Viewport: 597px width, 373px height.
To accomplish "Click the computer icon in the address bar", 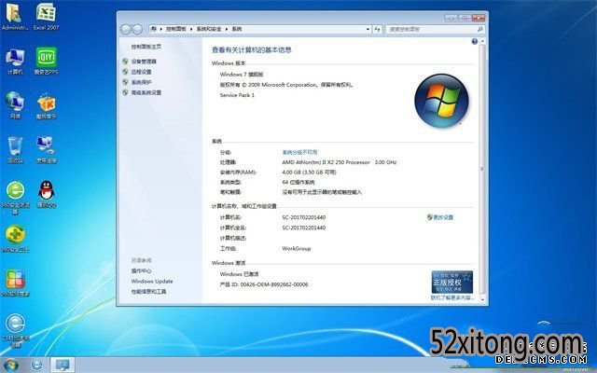I will pos(153,29).
